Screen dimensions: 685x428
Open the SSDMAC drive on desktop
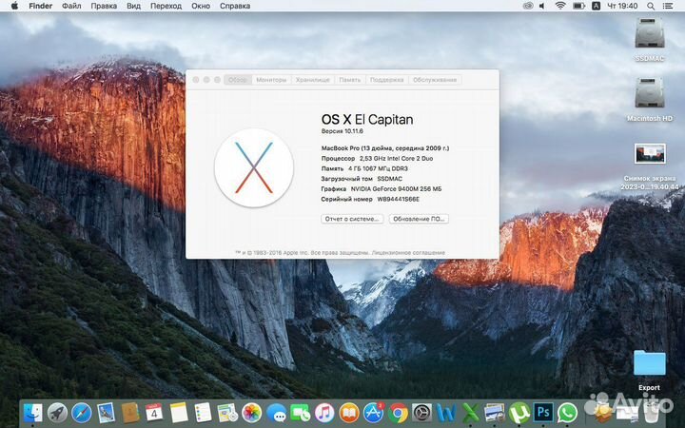tap(650, 33)
